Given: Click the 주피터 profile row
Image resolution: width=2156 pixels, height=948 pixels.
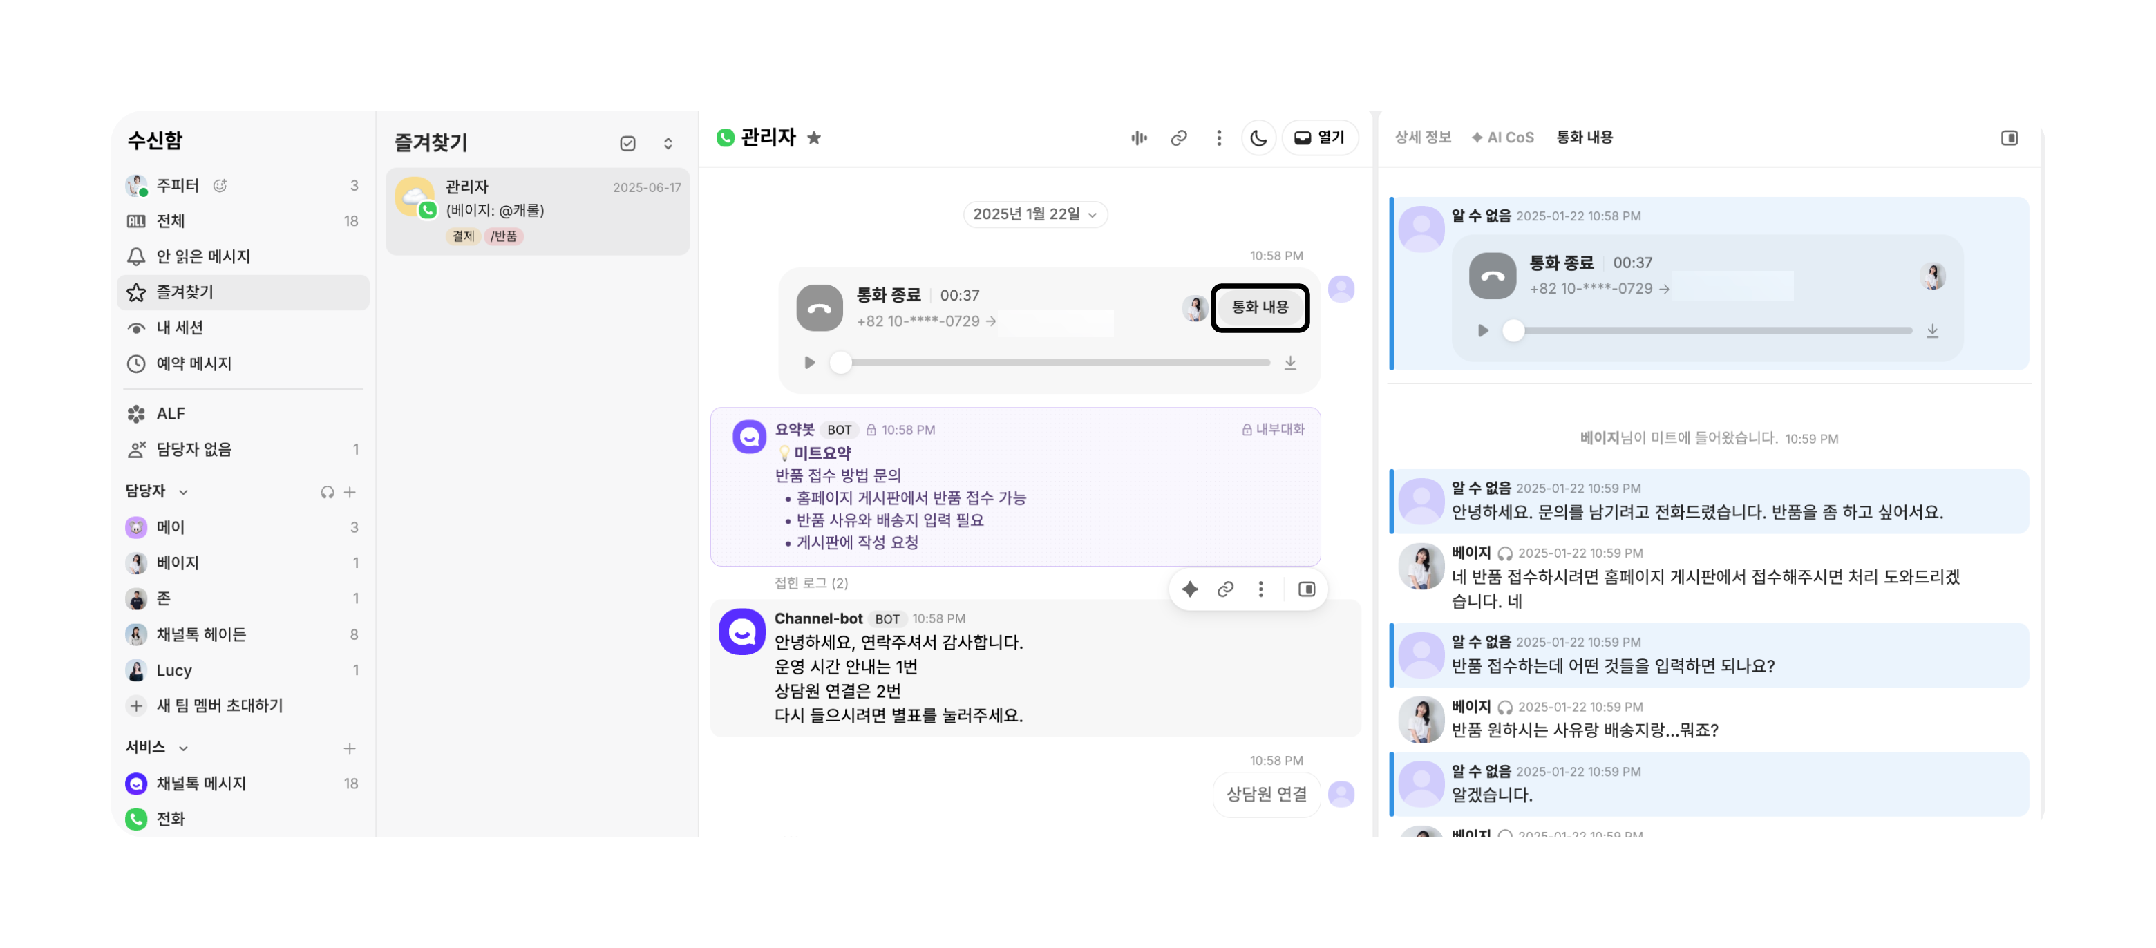Looking at the screenshot, I should 243,185.
